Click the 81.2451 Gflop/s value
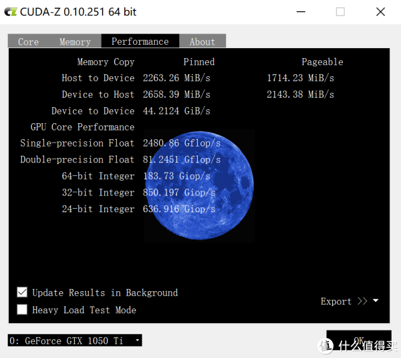401x358 pixels. pos(182,159)
